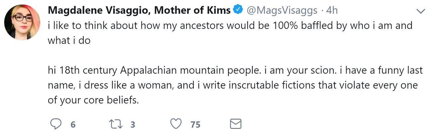Click the blue verified checkmark badge

(x=238, y=10)
